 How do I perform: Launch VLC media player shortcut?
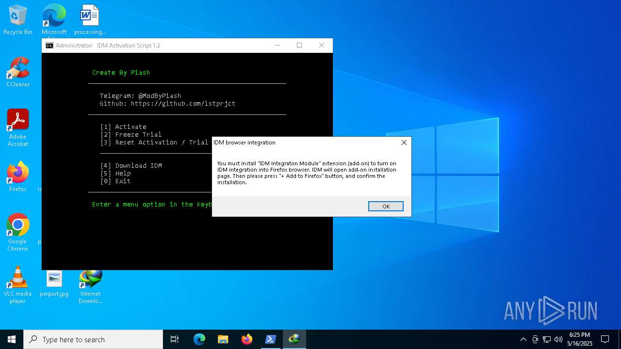18,285
